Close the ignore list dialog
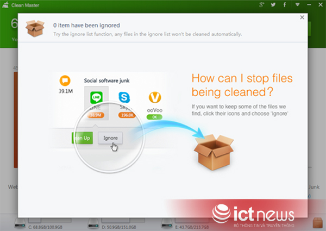 302,17
